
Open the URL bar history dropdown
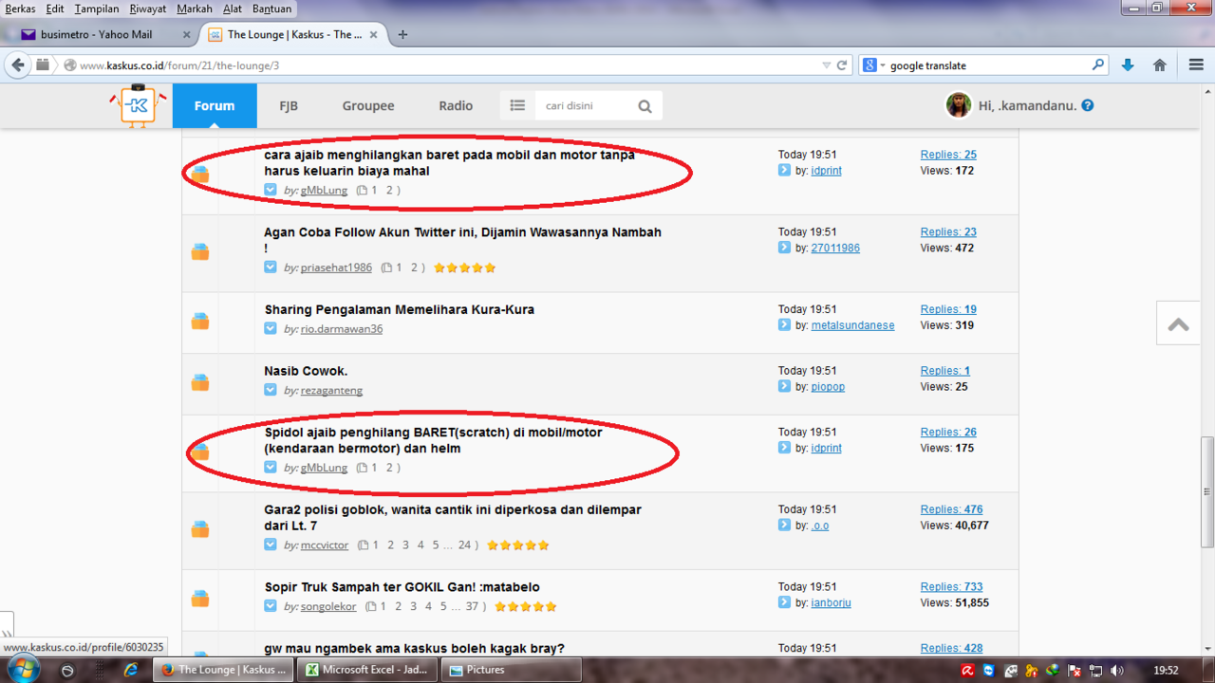(826, 65)
